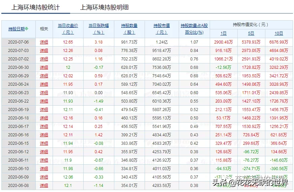Select the date cell 2020-06-19

[18, 110]
